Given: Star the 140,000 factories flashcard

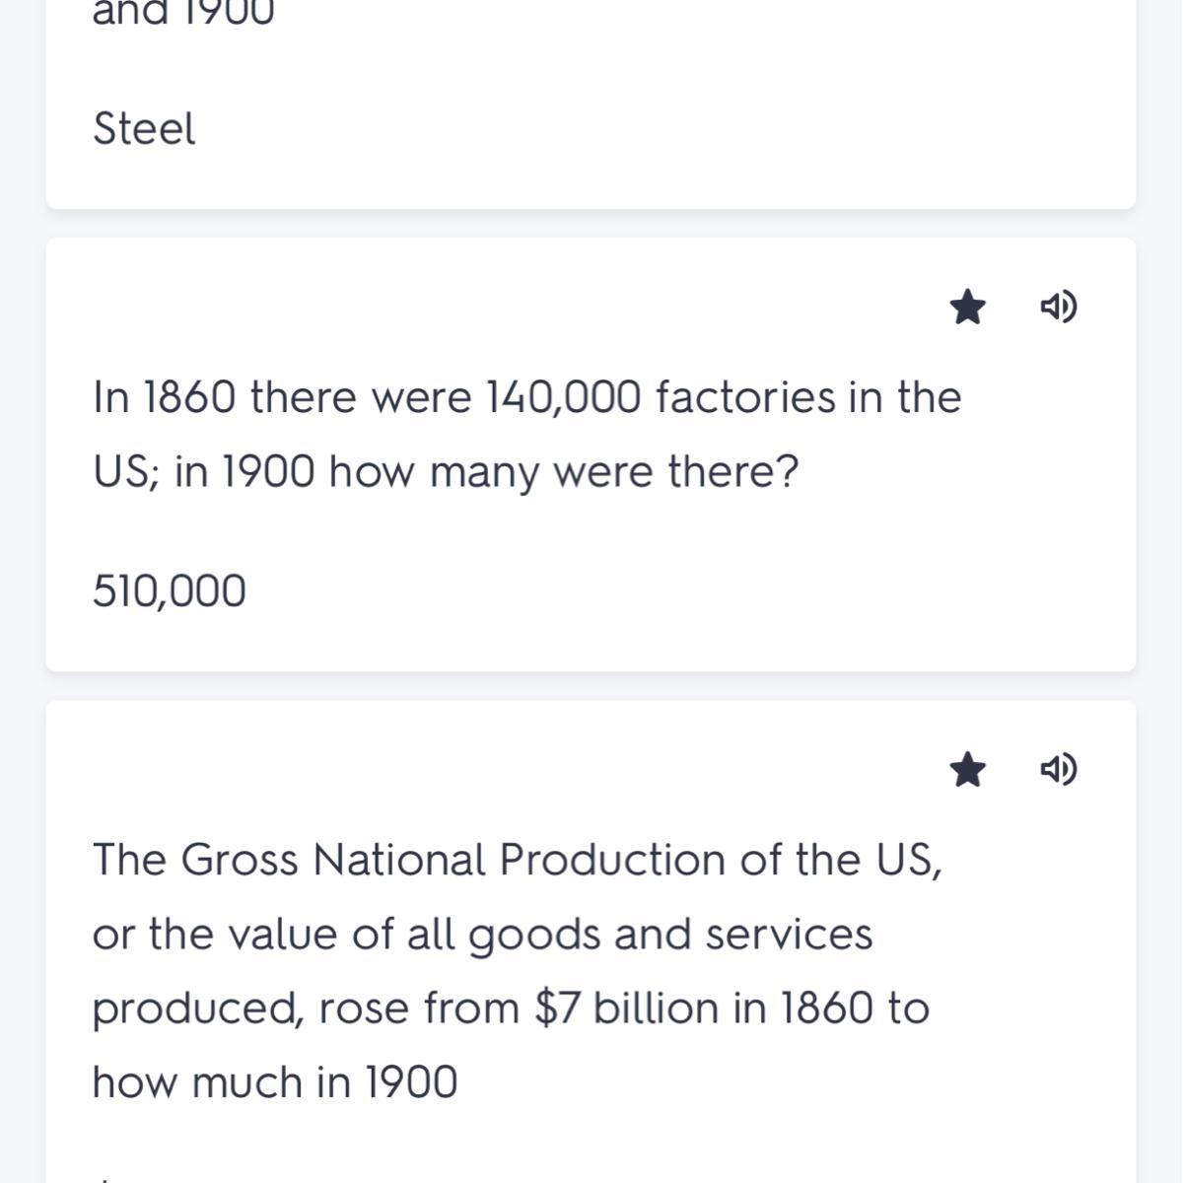Looking at the screenshot, I should tap(968, 308).
